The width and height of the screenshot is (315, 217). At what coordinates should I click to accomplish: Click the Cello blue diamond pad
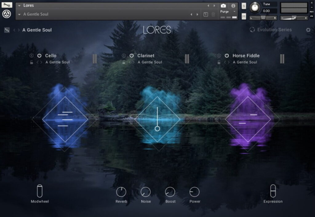click(65, 119)
